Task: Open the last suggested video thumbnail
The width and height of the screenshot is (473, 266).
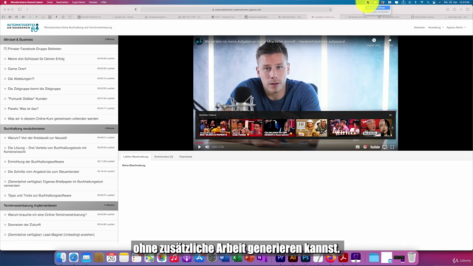Action: point(376,128)
